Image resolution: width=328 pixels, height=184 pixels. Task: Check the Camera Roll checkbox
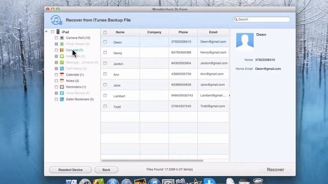tap(56, 38)
